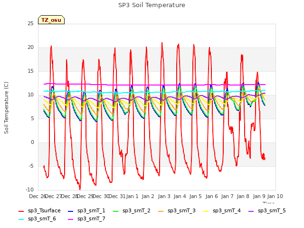Click the Soil Temperature (C) axis title
Viewport: 304px width, 228px height.
coord(6,108)
